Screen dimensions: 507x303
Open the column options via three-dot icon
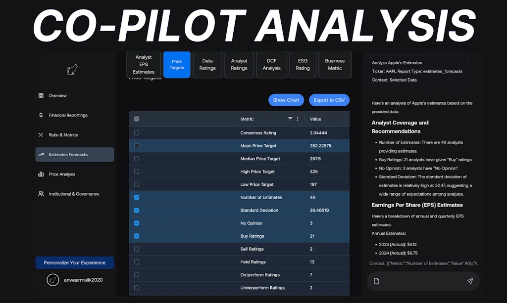[x=298, y=119]
